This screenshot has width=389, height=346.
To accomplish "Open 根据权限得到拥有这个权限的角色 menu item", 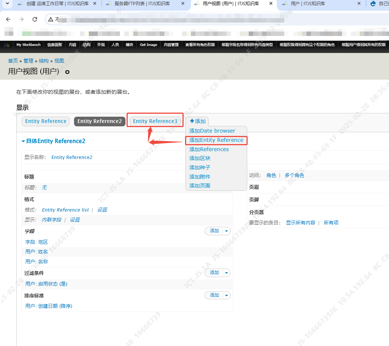I will pos(307,45).
